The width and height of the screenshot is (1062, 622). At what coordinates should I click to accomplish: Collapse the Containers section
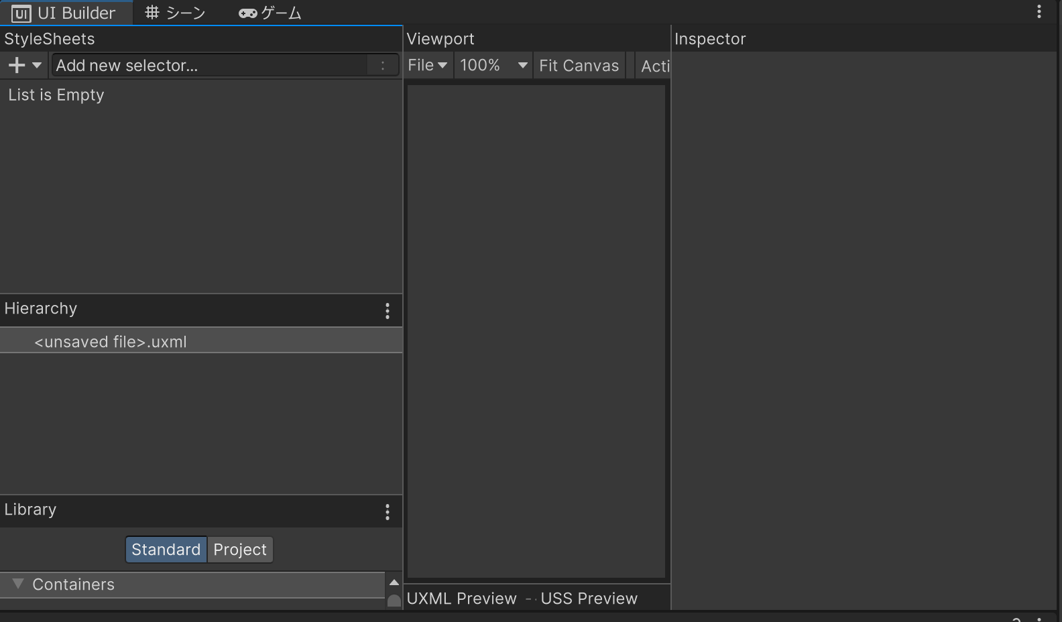click(18, 584)
